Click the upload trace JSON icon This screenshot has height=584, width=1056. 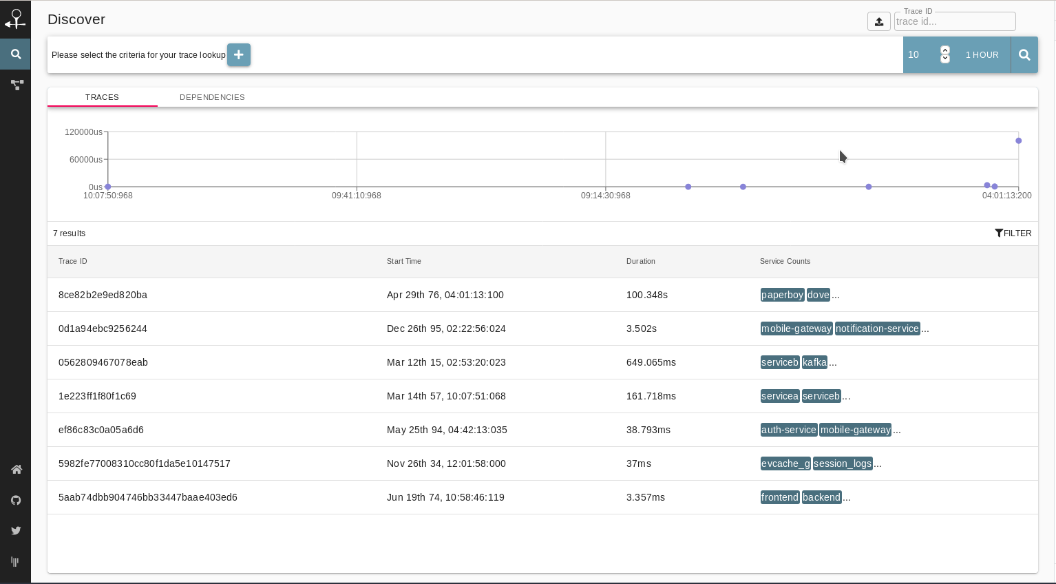(x=879, y=21)
